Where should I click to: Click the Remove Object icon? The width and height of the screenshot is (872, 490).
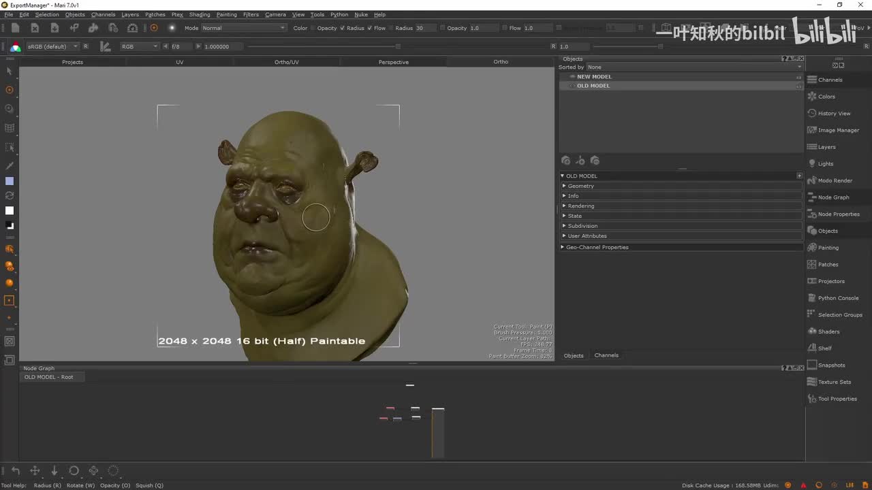pyautogui.click(x=595, y=161)
